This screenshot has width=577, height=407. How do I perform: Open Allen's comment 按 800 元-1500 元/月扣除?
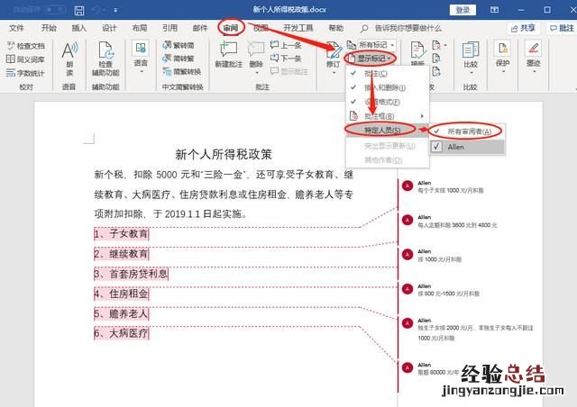448,294
